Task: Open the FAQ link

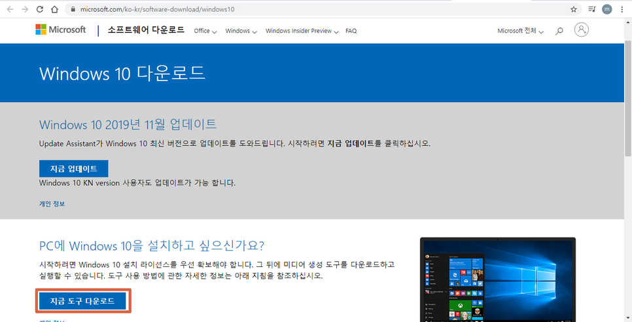Action: 351,31
